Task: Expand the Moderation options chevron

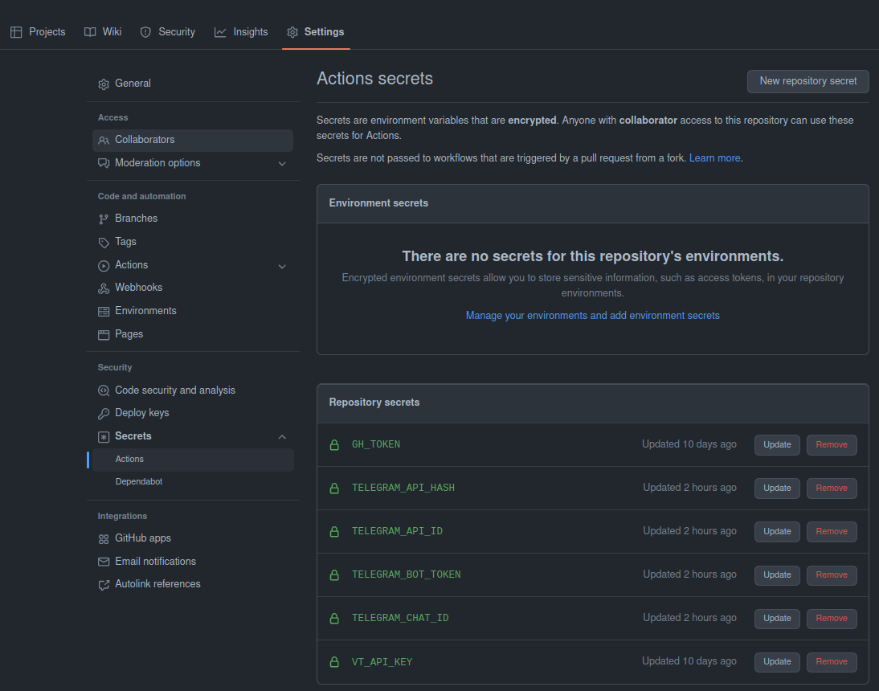Action: tap(282, 163)
